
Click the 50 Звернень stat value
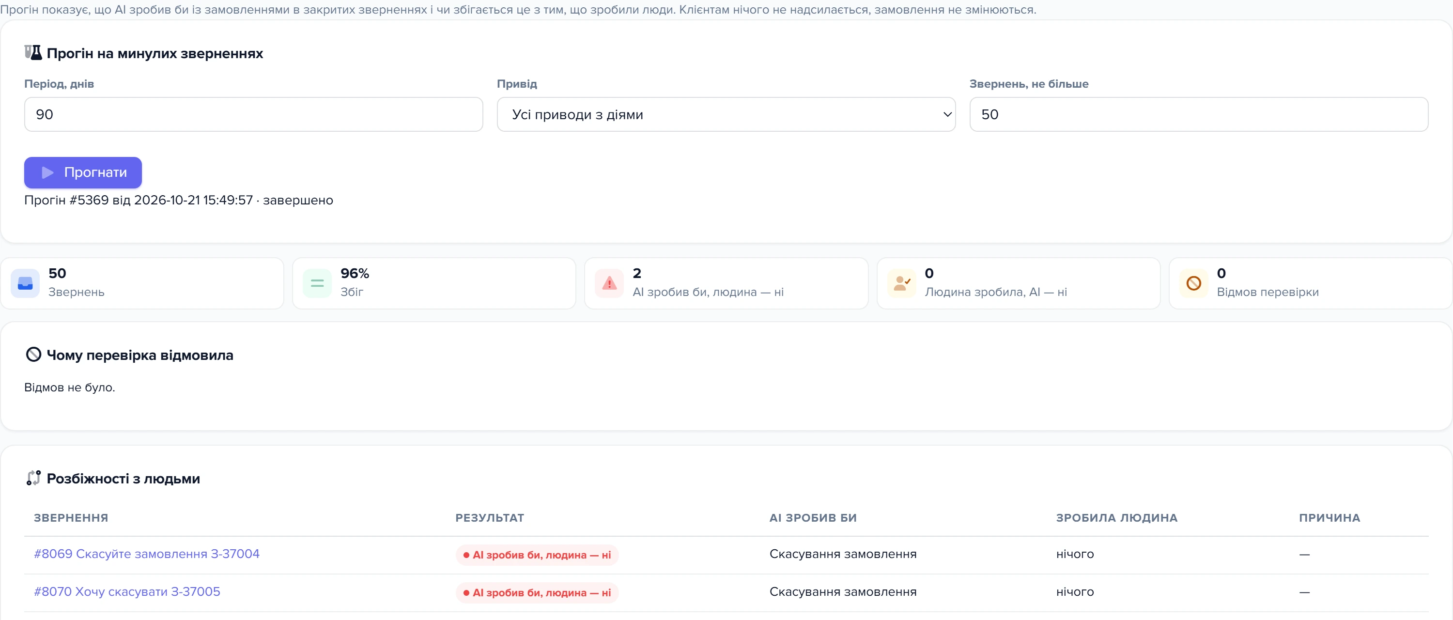[x=58, y=274]
